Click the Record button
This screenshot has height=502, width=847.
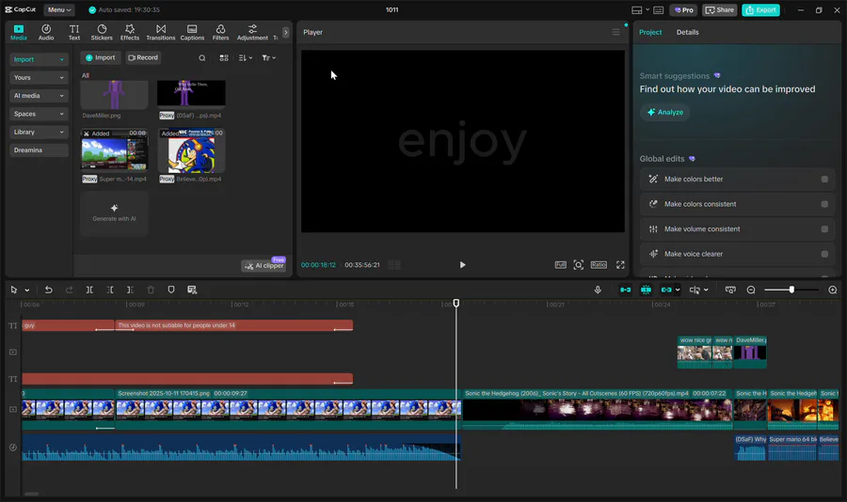point(143,57)
